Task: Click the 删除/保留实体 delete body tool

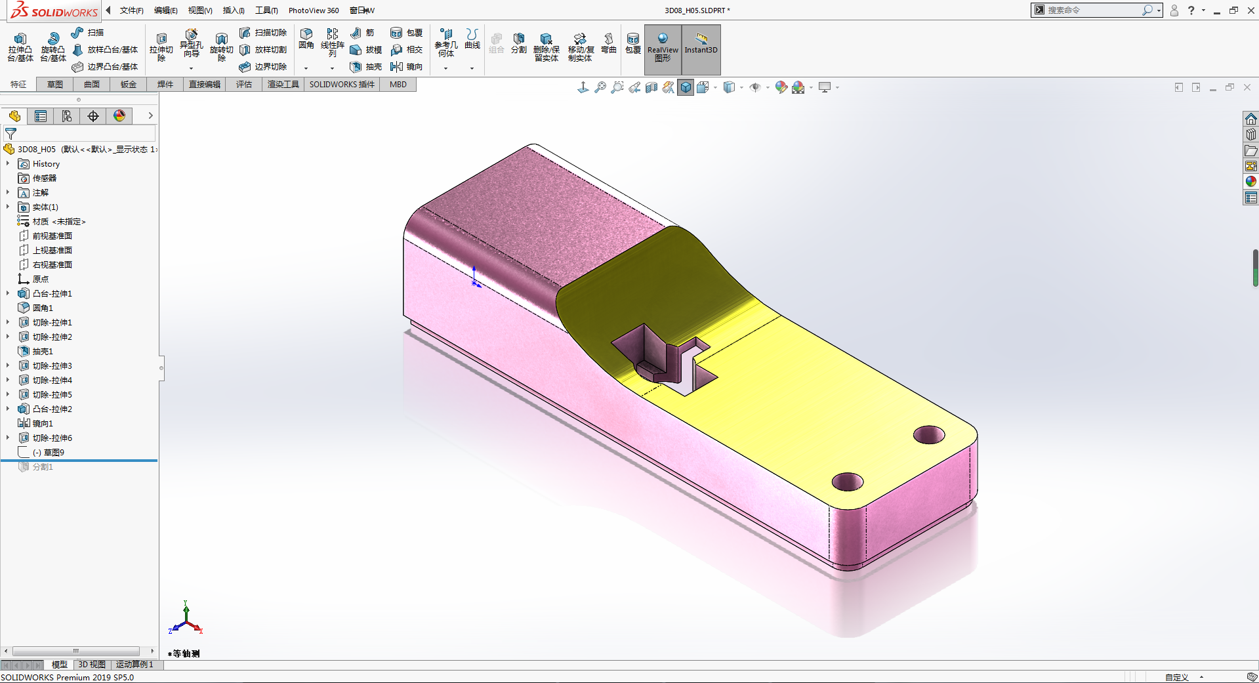Action: [546, 47]
